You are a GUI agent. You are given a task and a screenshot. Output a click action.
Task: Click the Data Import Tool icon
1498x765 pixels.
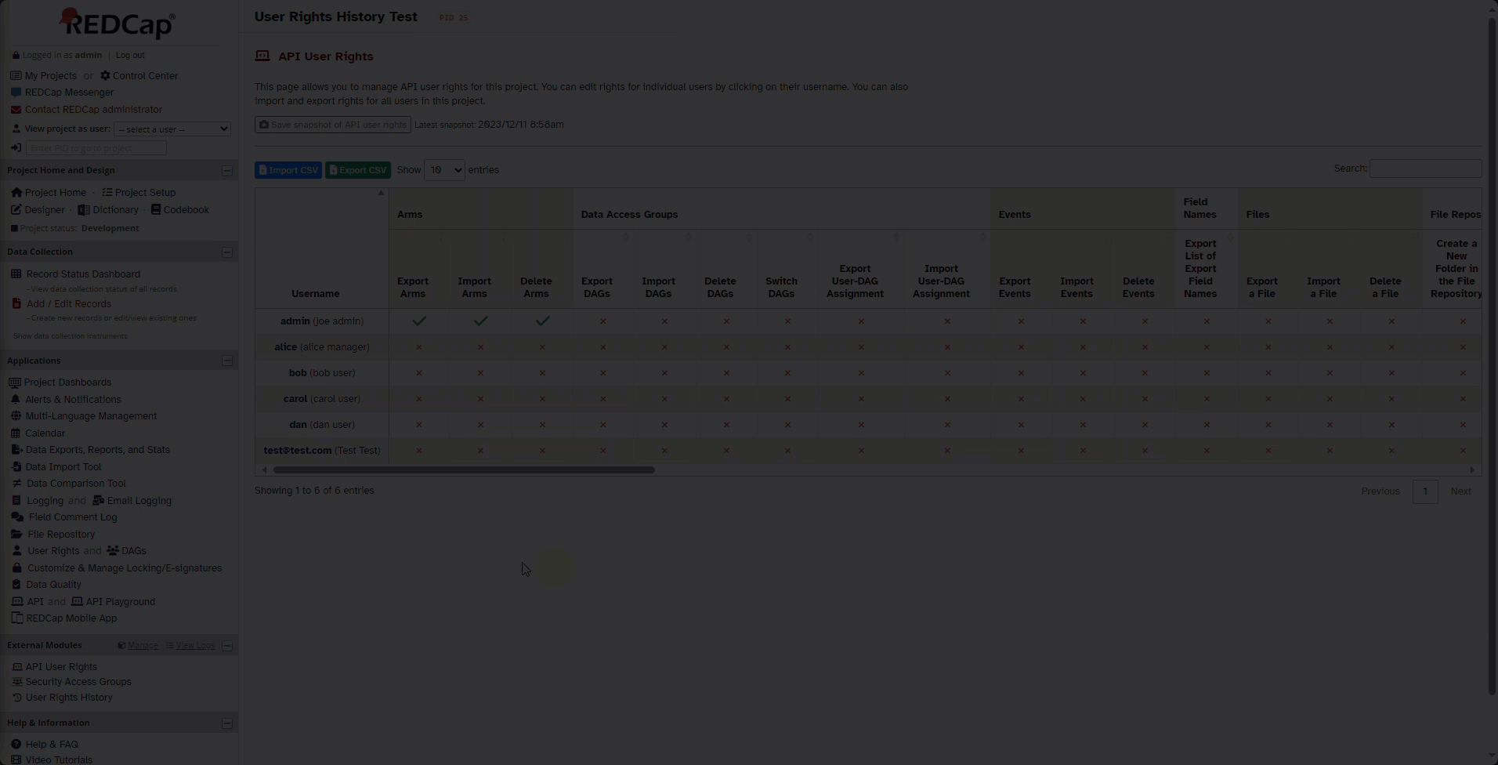pos(16,467)
